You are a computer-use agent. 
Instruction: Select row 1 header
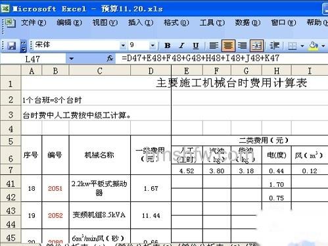11,84
